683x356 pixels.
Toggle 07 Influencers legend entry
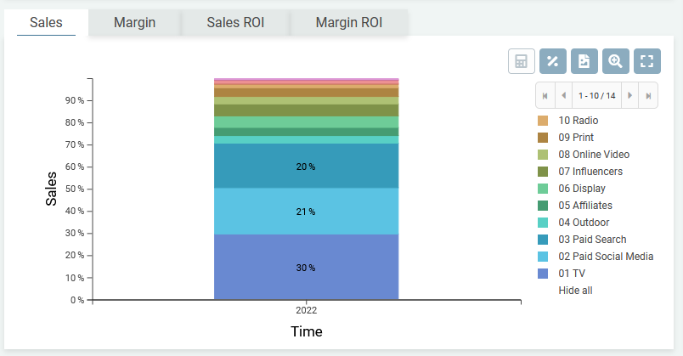pos(590,172)
